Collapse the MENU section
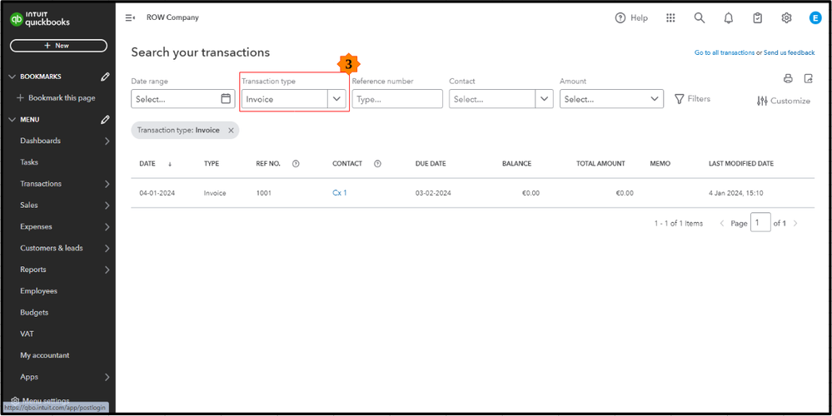Viewport: 832px width, 416px height. click(x=13, y=120)
